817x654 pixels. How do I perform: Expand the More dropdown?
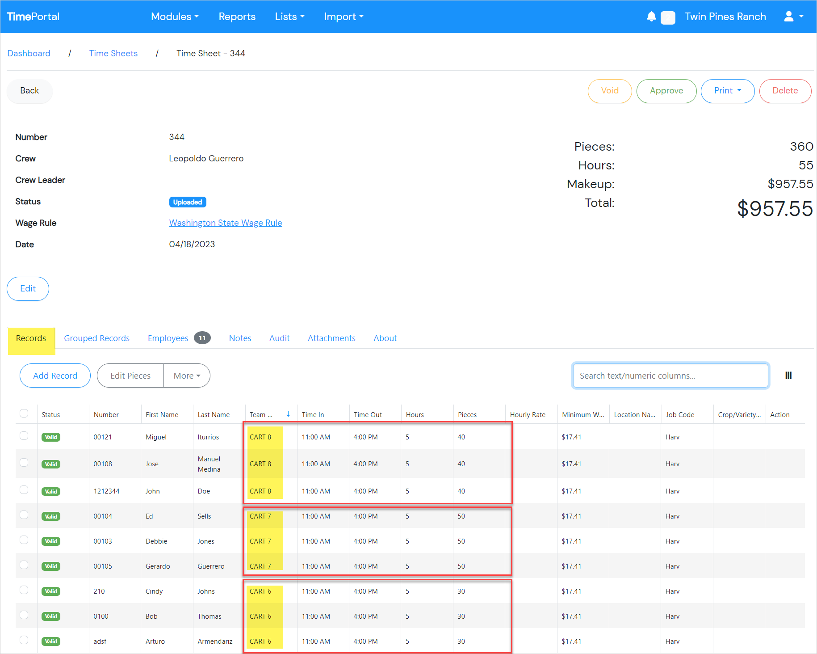click(186, 376)
